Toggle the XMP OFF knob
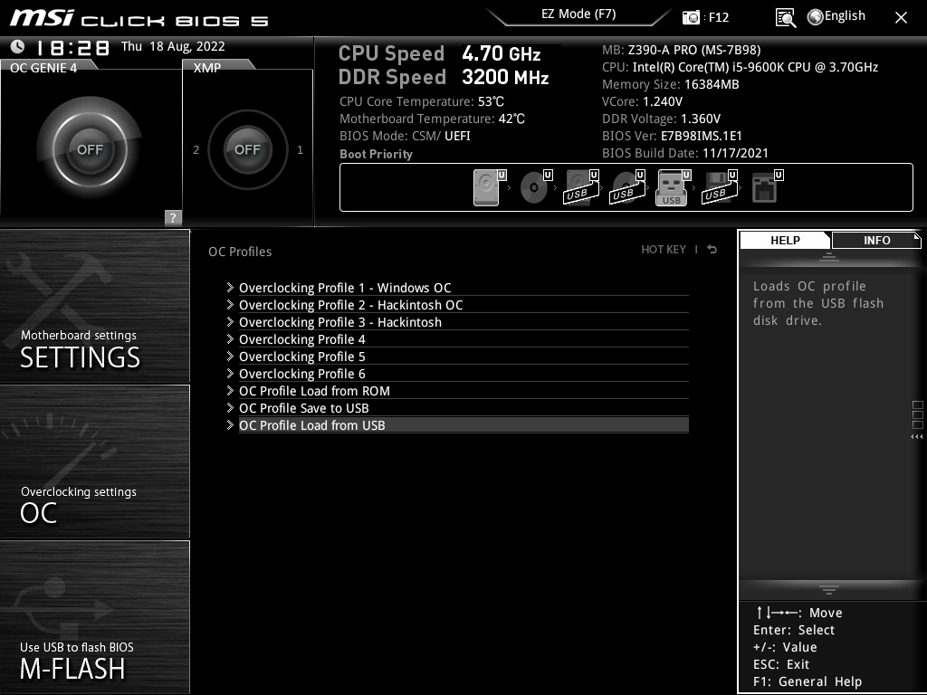Viewport: 927px width, 695px height. click(x=247, y=149)
